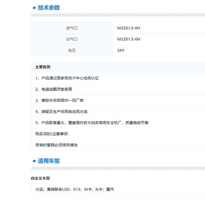205x205 pixels.
Task: Click the 装配及生产采用自动流水线 row
Action: [x=61, y=112]
